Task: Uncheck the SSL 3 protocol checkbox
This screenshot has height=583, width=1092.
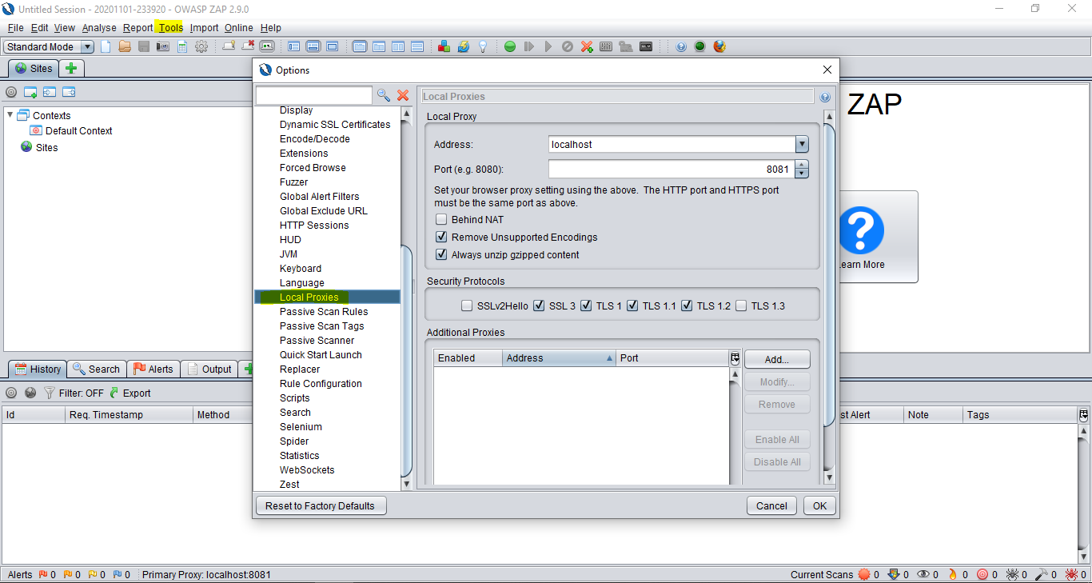Action: 539,305
